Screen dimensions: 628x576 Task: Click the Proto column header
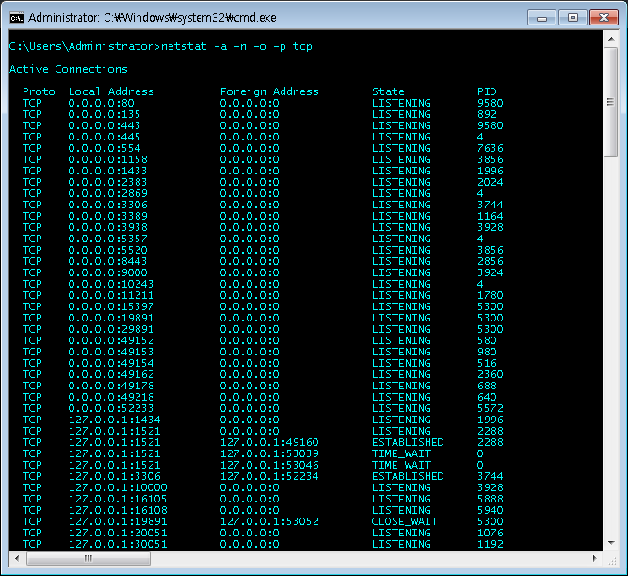point(39,91)
